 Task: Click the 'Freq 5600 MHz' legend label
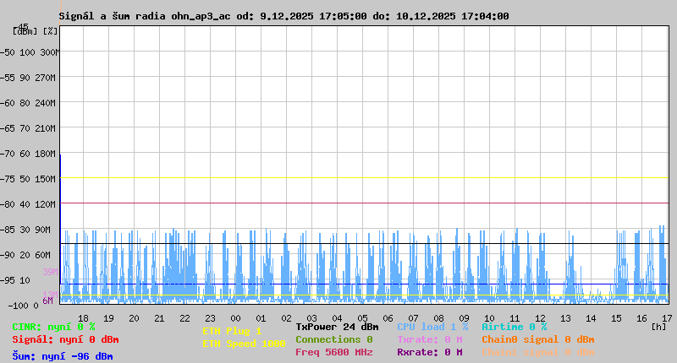coord(333,352)
